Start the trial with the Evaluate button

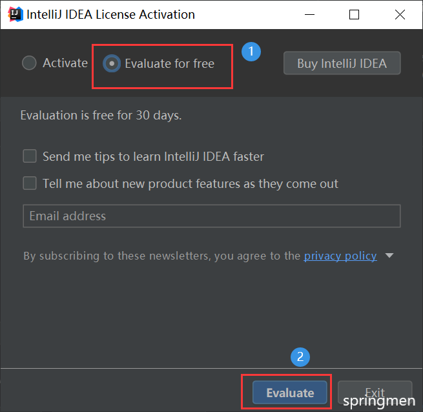(290, 393)
